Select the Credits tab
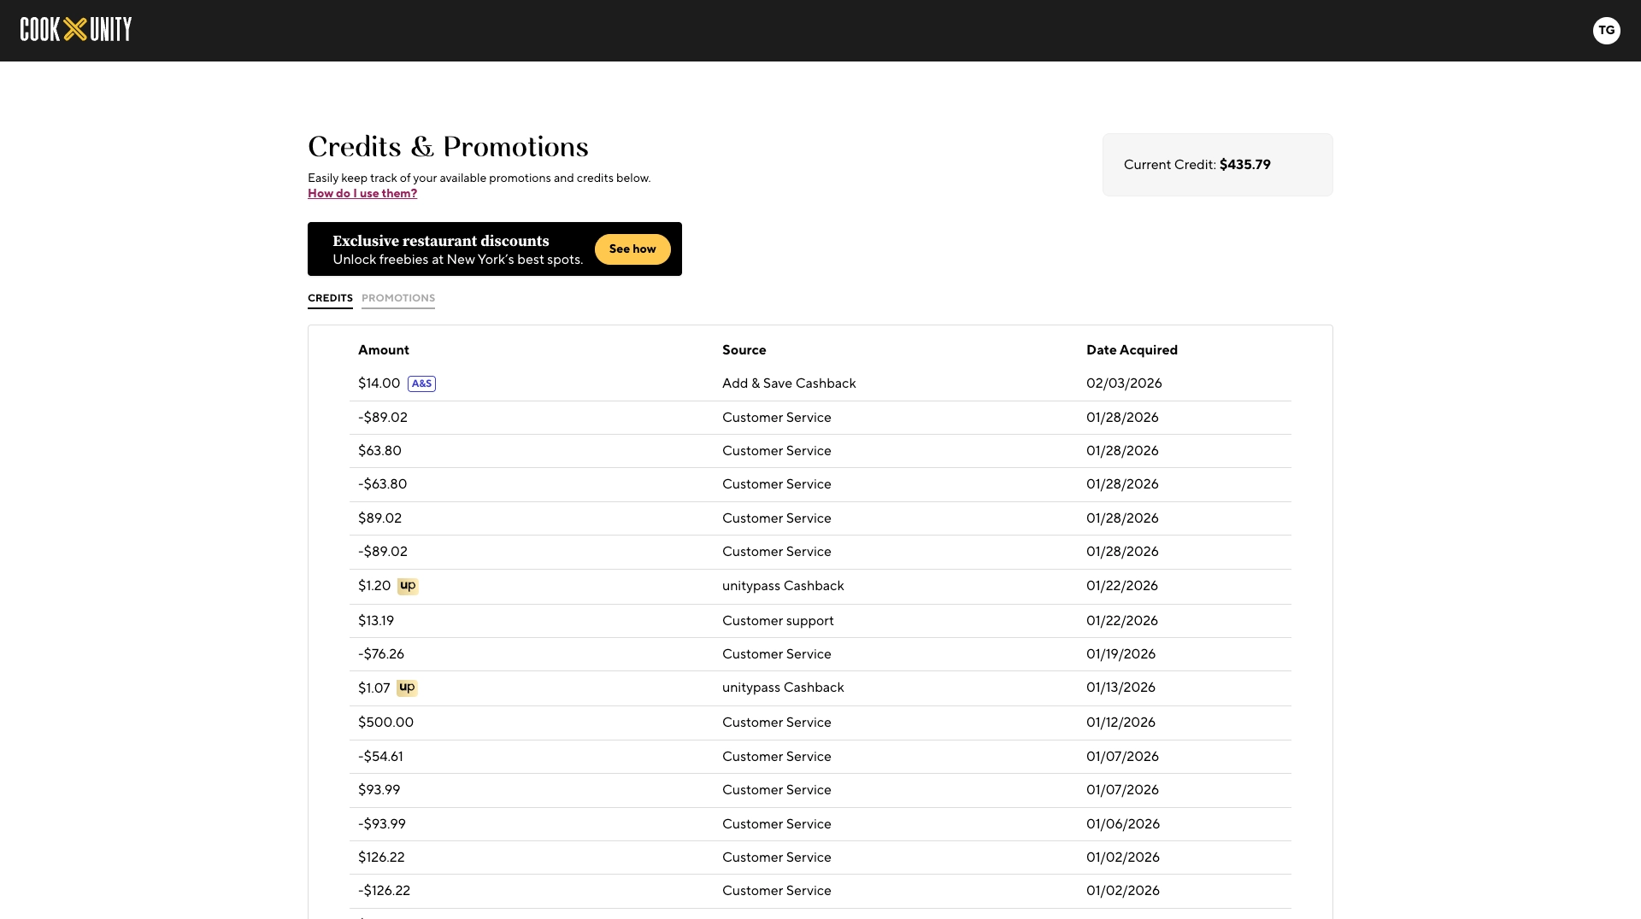The width and height of the screenshot is (1641, 919). pos(330,298)
